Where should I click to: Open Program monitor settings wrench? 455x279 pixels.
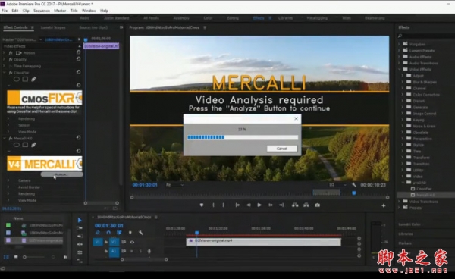(354, 185)
